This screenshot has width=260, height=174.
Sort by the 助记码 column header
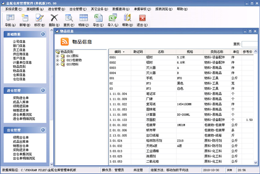(x=138, y=52)
